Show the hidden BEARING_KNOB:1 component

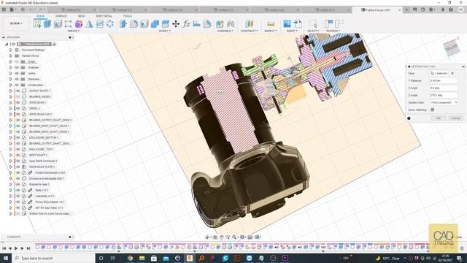tap(18, 96)
